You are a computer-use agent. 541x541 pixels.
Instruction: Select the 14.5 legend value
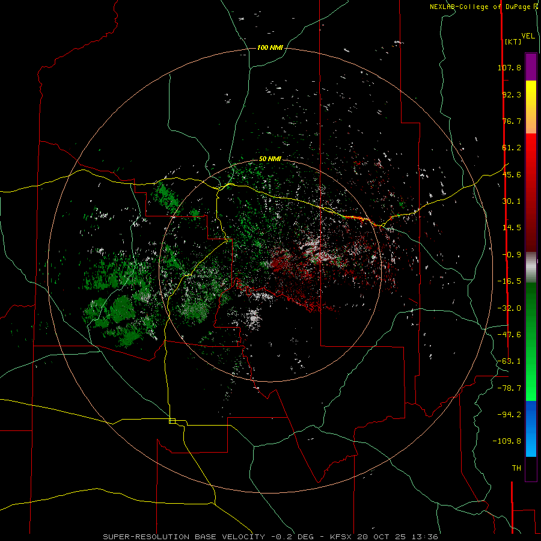(512, 228)
